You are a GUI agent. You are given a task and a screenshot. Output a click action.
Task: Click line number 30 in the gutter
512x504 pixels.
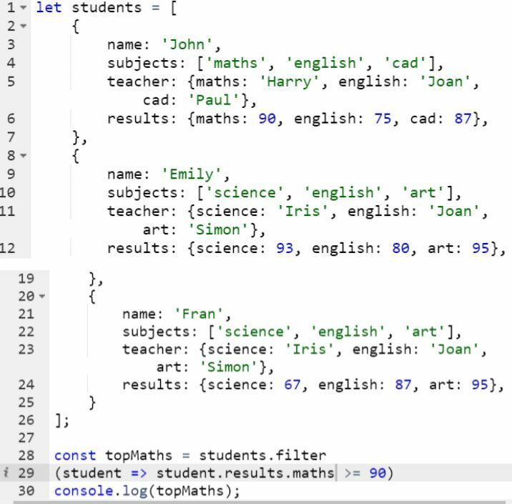pos(26,490)
